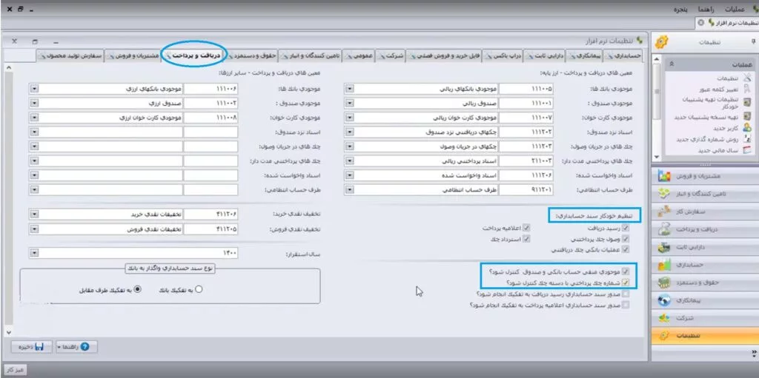Click scroll-down arrow of settings form scrollbar
The height and width of the screenshot is (378, 759).
9,332
